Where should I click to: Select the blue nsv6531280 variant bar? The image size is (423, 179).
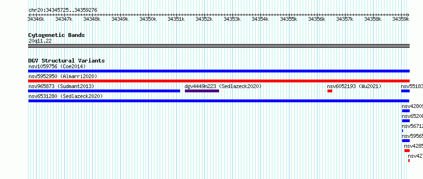(219, 101)
